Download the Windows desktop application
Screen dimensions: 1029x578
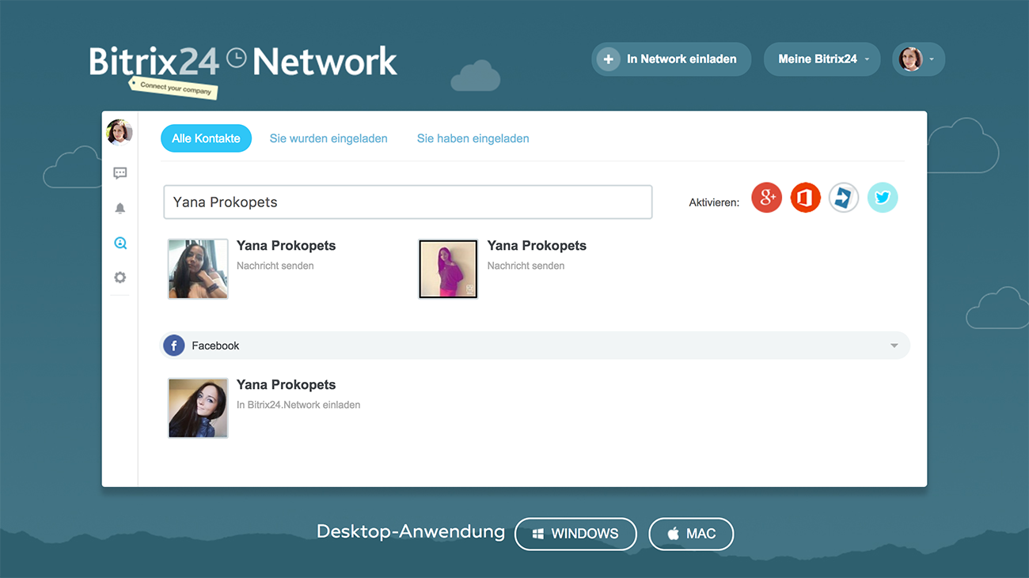point(575,534)
